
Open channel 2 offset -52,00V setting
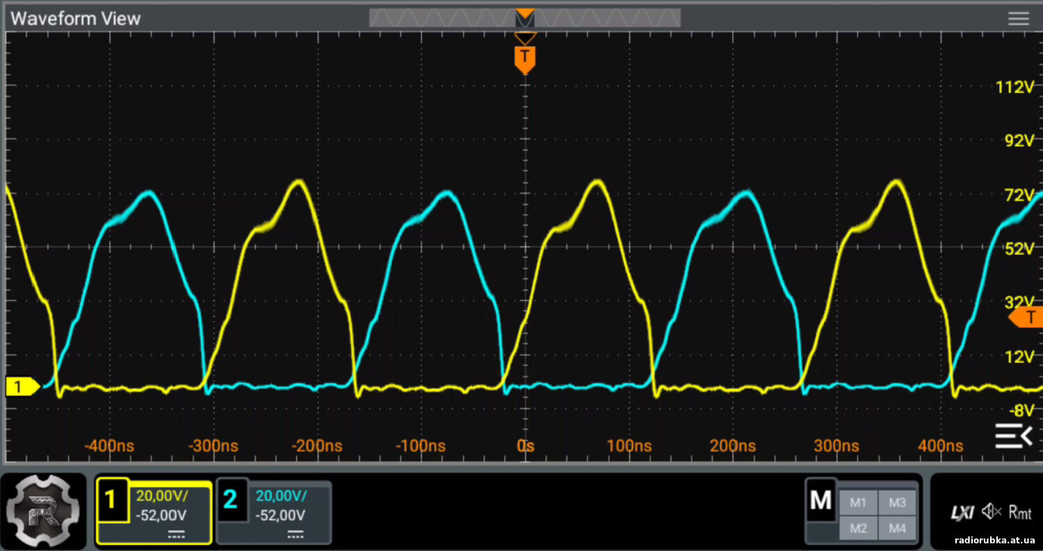(280, 516)
